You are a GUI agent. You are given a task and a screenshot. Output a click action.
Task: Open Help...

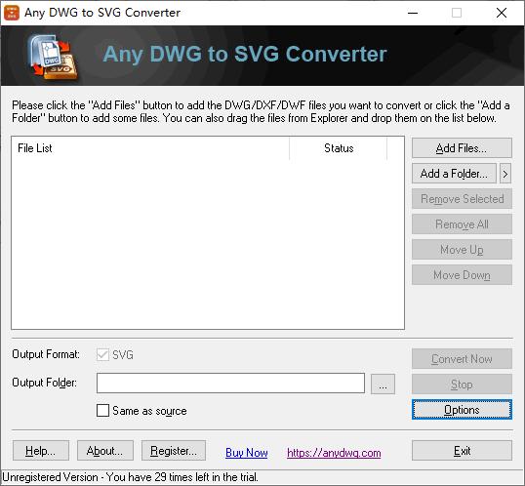pyautogui.click(x=41, y=451)
